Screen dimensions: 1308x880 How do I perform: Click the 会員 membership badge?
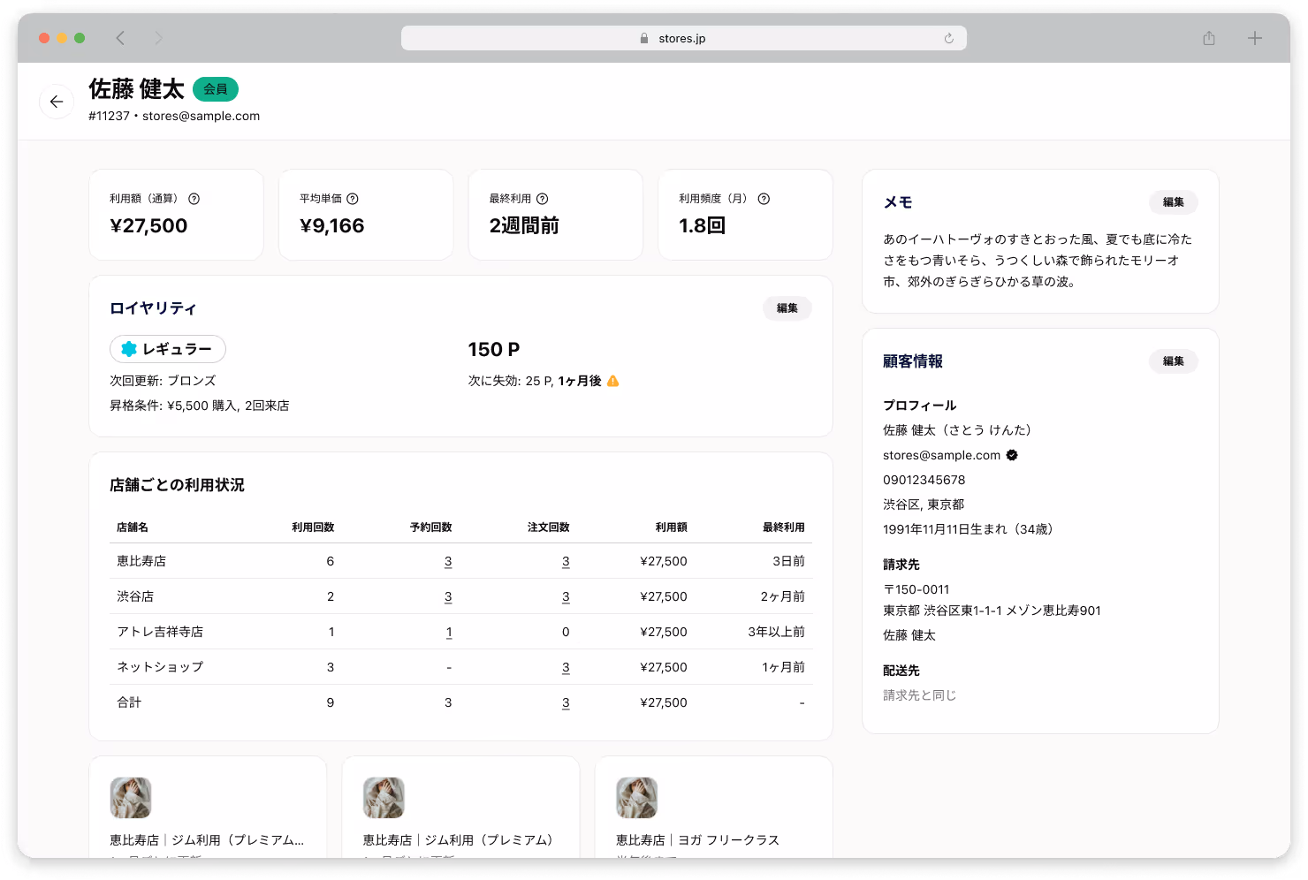click(215, 89)
